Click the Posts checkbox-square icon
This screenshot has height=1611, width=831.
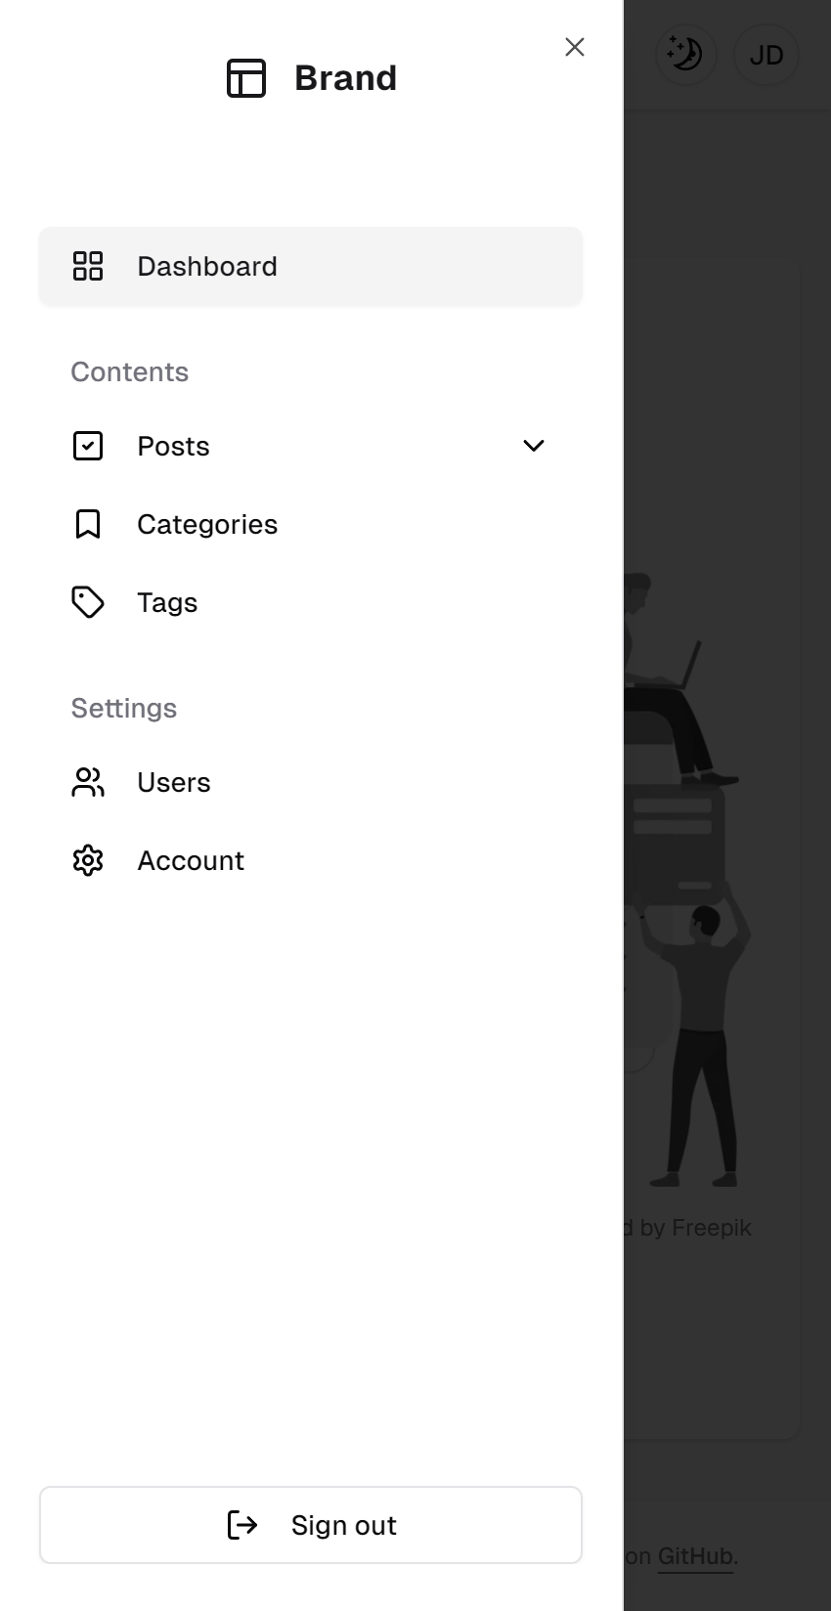(x=88, y=446)
